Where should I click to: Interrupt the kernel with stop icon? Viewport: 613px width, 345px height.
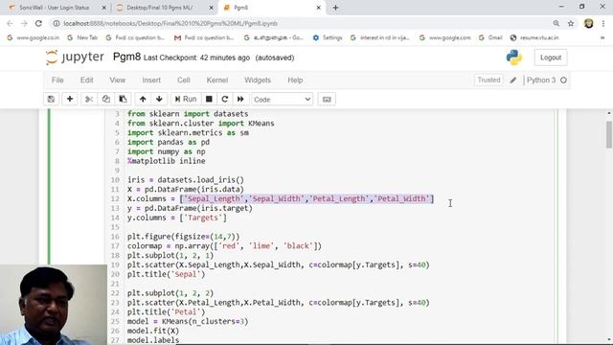coord(209,100)
